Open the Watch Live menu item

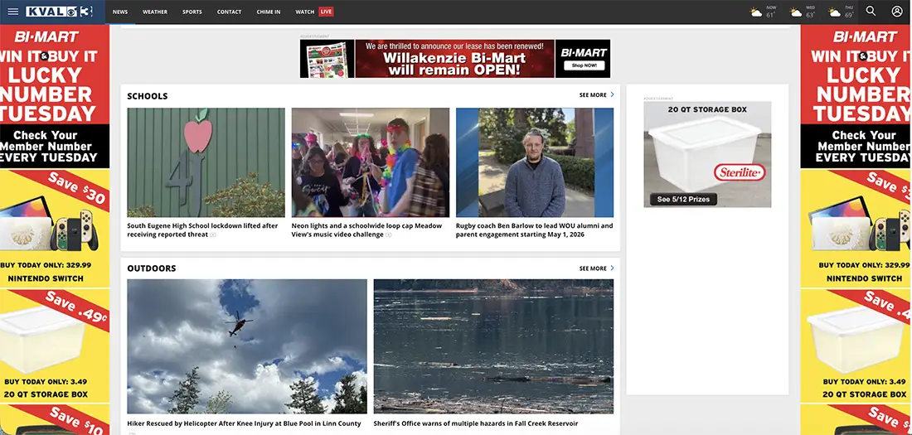pyautogui.click(x=314, y=12)
